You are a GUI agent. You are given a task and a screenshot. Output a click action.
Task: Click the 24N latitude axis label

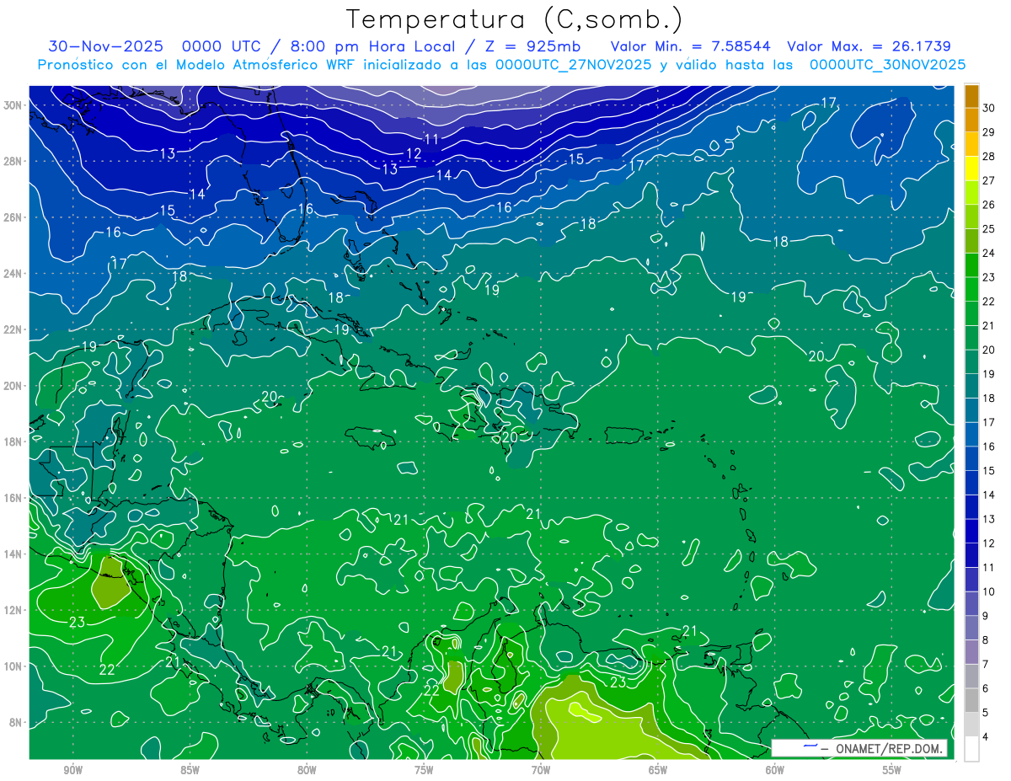[x=13, y=274]
